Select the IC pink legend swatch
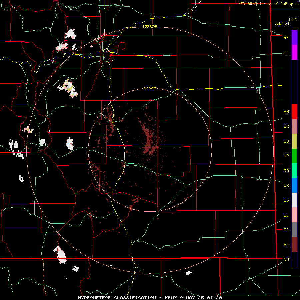The image size is (300, 300). 294,215
